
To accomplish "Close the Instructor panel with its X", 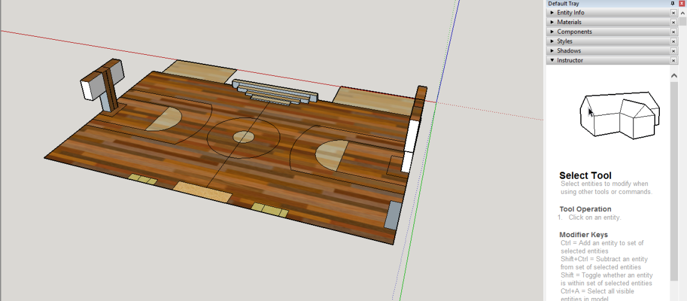I will point(674,61).
